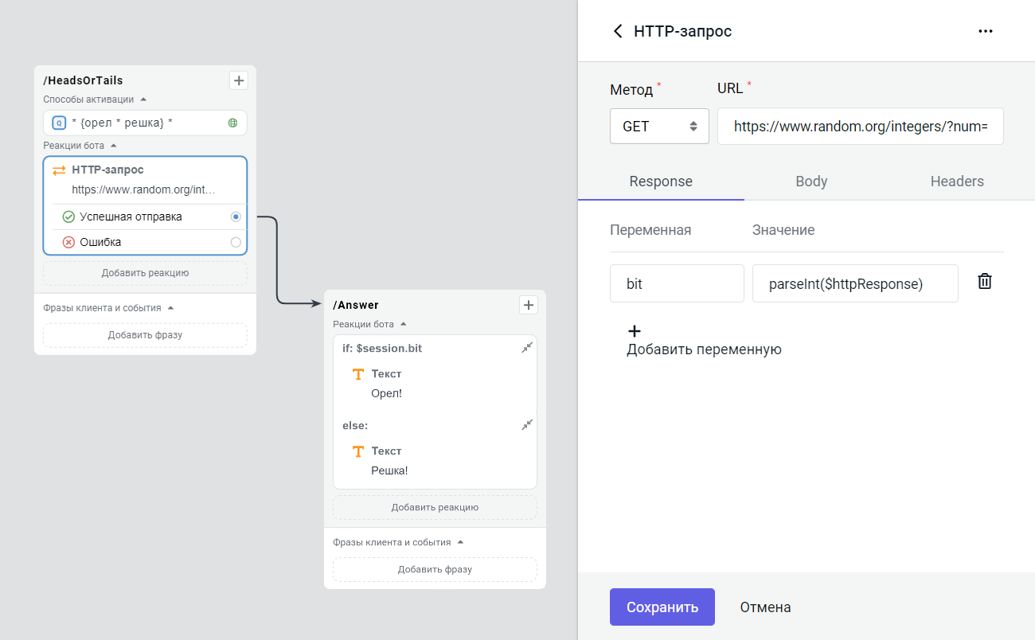Click Добавить реакцию on the /Answer node
This screenshot has height=640, width=1035.
435,507
